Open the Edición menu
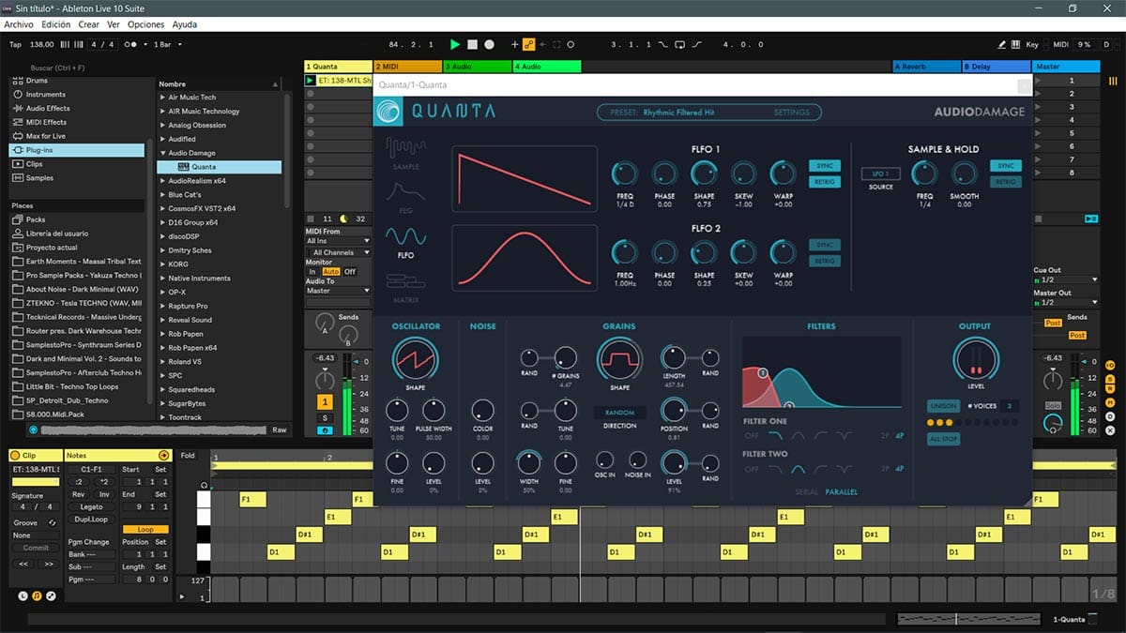 click(x=56, y=24)
